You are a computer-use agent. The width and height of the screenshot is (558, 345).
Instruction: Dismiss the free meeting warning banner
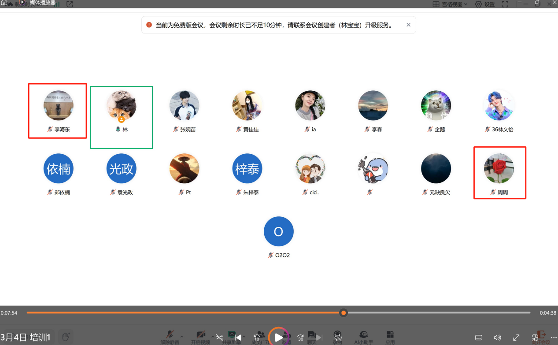coord(408,25)
